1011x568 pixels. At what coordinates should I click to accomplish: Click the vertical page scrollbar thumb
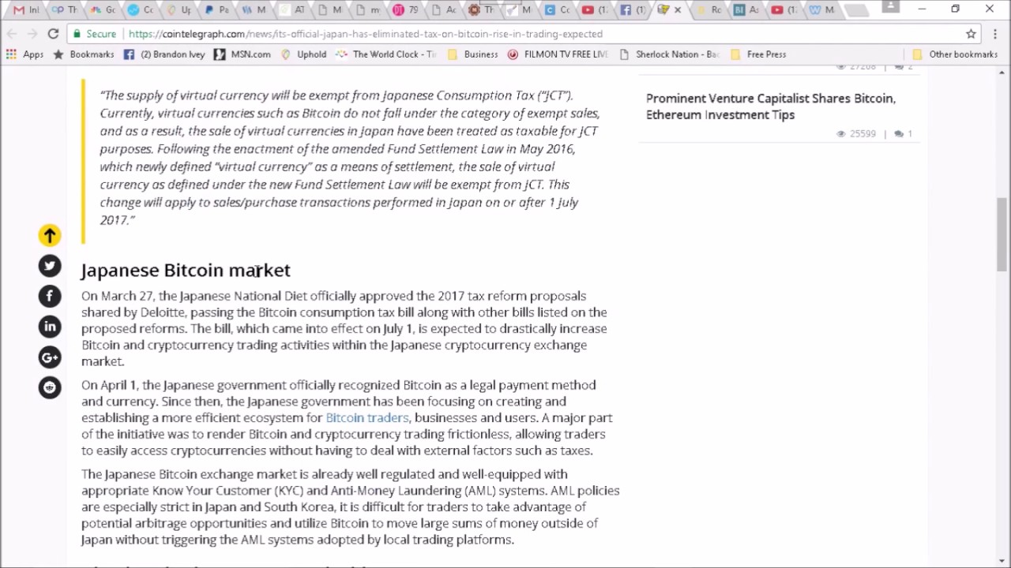[x=1002, y=234]
